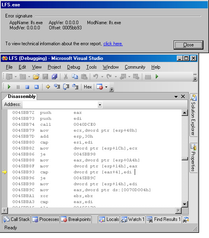This screenshot has width=209, height=238.
Task: Toggle Hex display button
Action: pos(88,87)
